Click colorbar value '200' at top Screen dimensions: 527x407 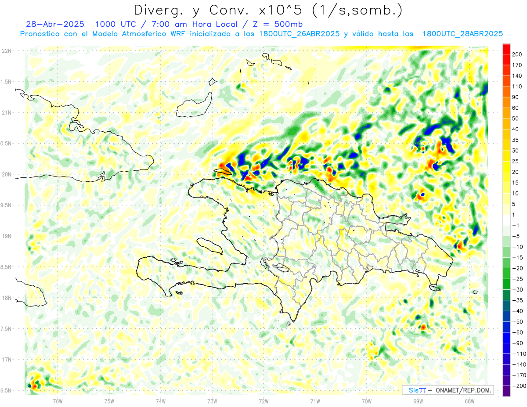coord(517,54)
